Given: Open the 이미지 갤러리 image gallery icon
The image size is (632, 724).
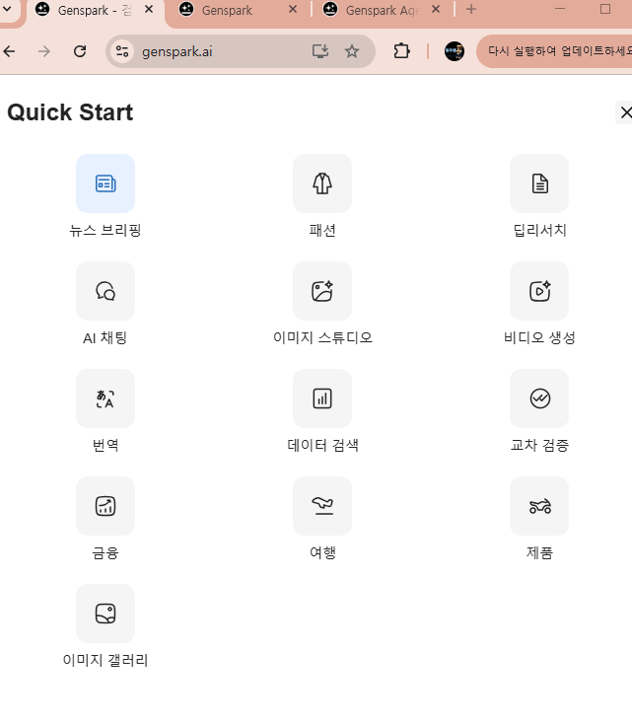Looking at the screenshot, I should click(105, 614).
